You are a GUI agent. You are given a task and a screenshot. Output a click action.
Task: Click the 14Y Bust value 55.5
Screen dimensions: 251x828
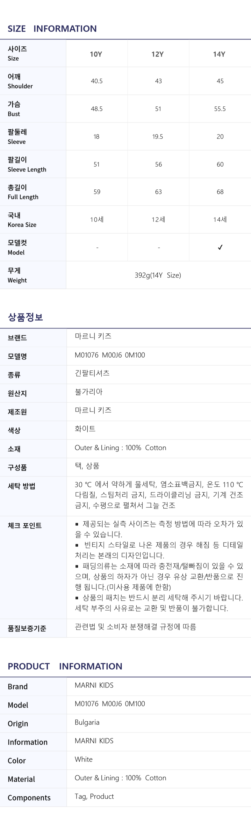pos(220,109)
